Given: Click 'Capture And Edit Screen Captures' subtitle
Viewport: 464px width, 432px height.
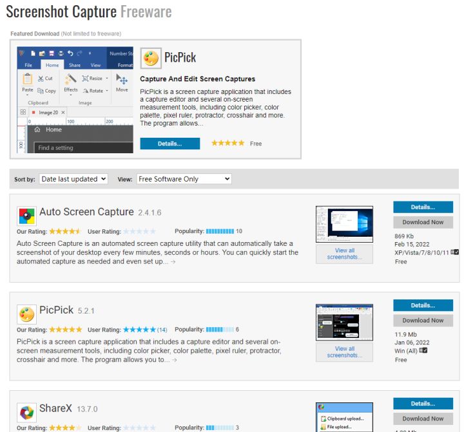Looking at the screenshot, I should point(197,79).
